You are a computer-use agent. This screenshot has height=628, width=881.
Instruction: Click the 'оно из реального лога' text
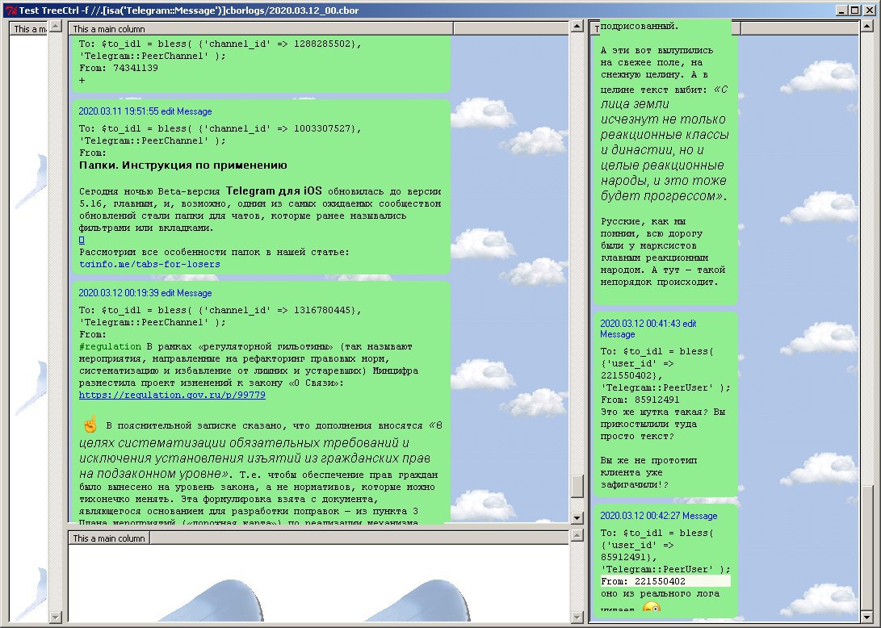660,594
